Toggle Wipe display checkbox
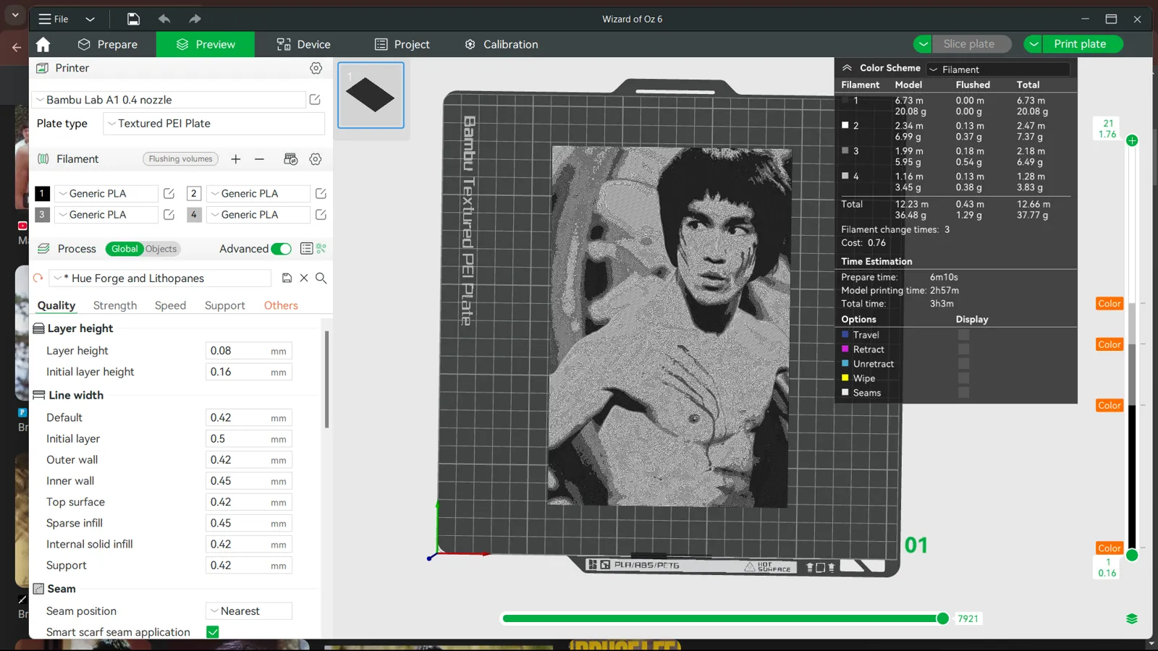The width and height of the screenshot is (1158, 651). point(963,378)
